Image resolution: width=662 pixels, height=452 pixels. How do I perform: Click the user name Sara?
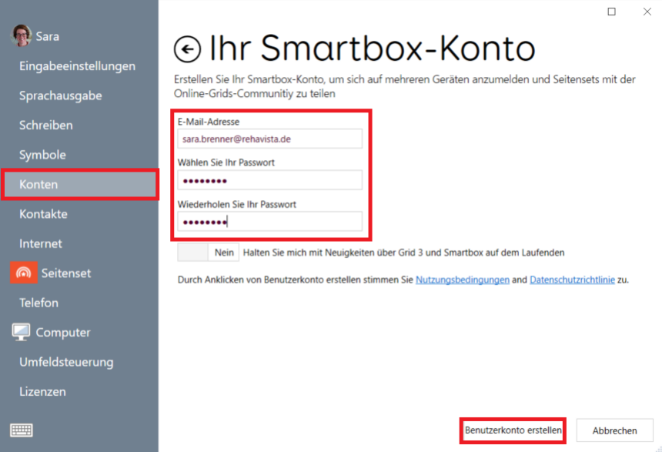pos(47,36)
